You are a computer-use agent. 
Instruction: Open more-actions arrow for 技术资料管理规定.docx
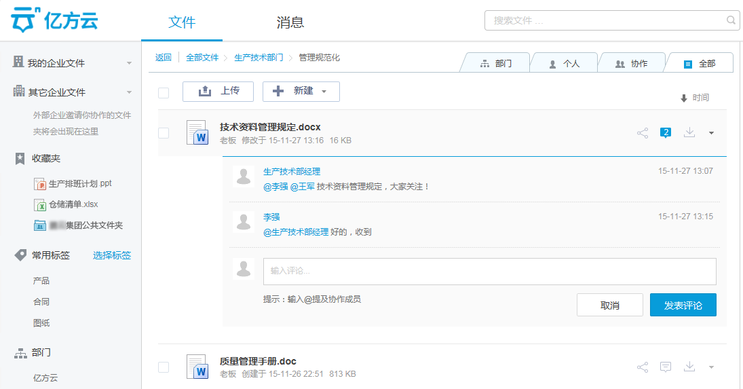pos(711,133)
